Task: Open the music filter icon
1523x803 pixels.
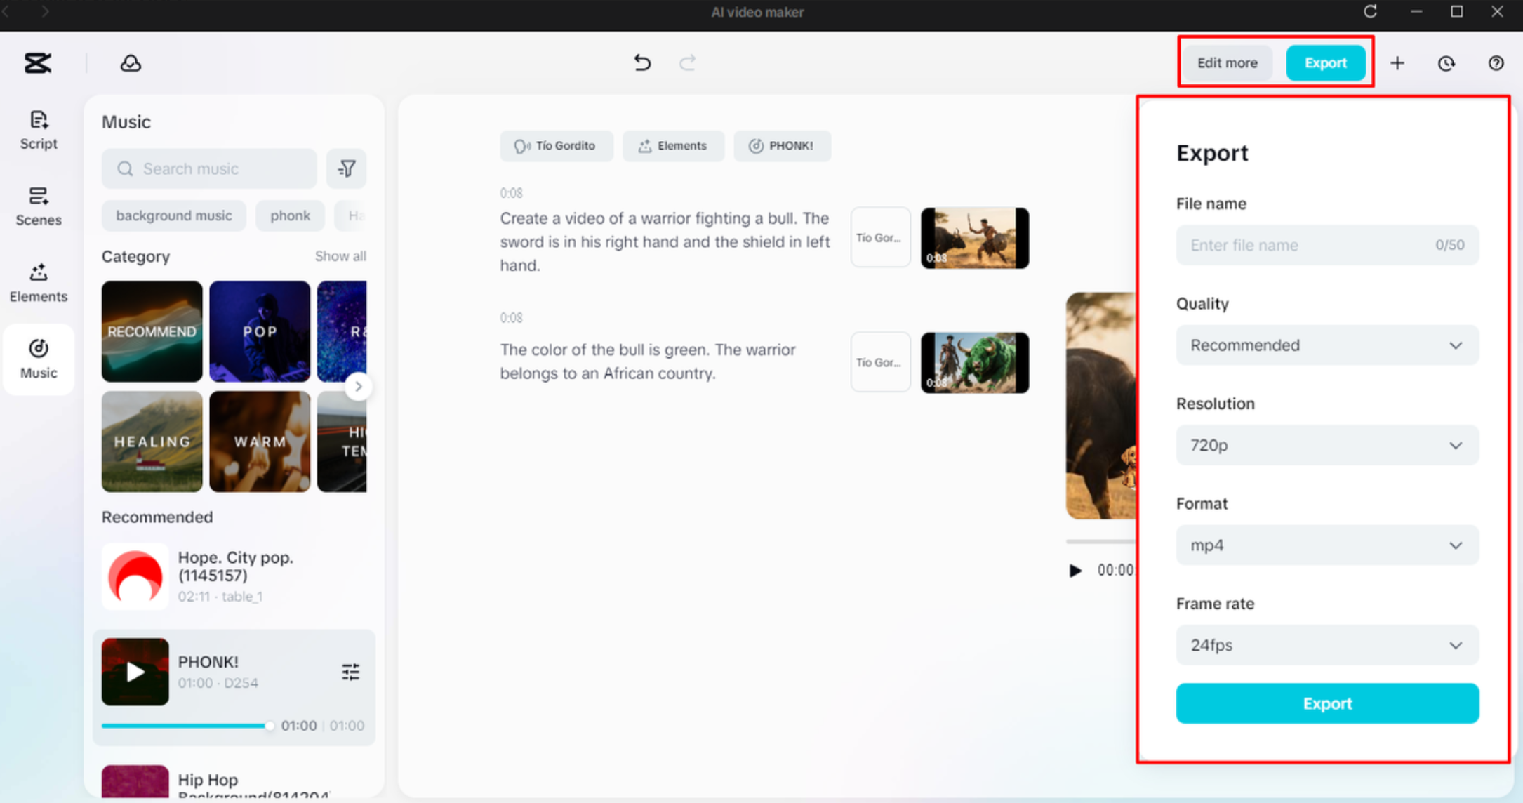Action: pos(346,168)
